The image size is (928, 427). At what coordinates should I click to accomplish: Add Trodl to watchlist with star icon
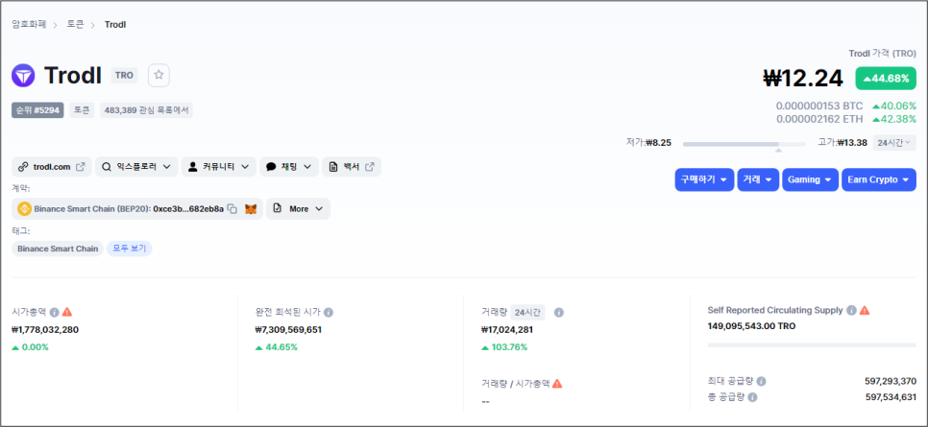coord(159,75)
